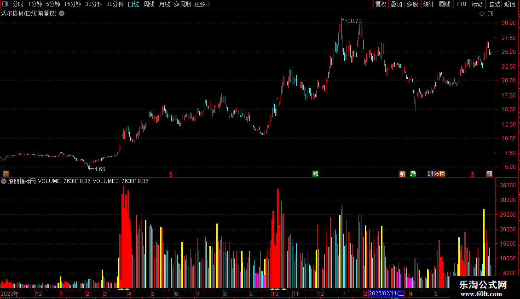
Task: Click the panel layout icon at top-left
Action: [x=5, y=4]
